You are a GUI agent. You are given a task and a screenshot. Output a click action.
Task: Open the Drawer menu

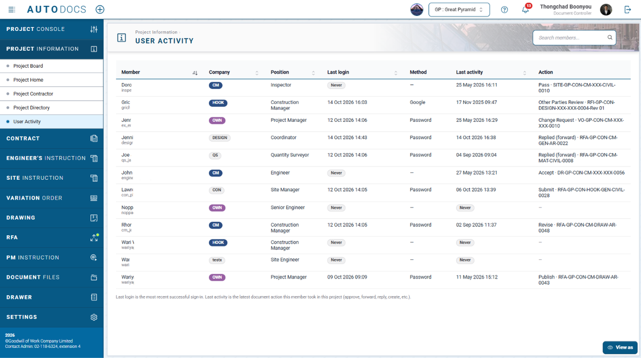(52, 297)
